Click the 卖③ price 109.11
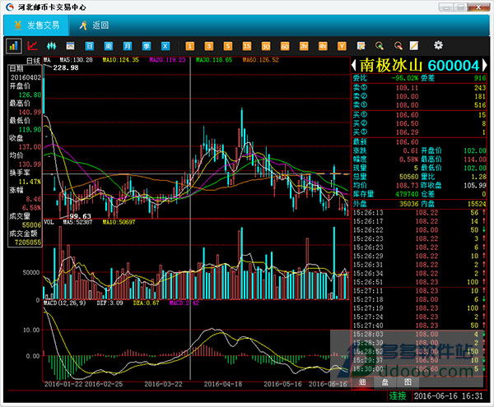Viewport: 494px width, 407px height. coord(407,88)
